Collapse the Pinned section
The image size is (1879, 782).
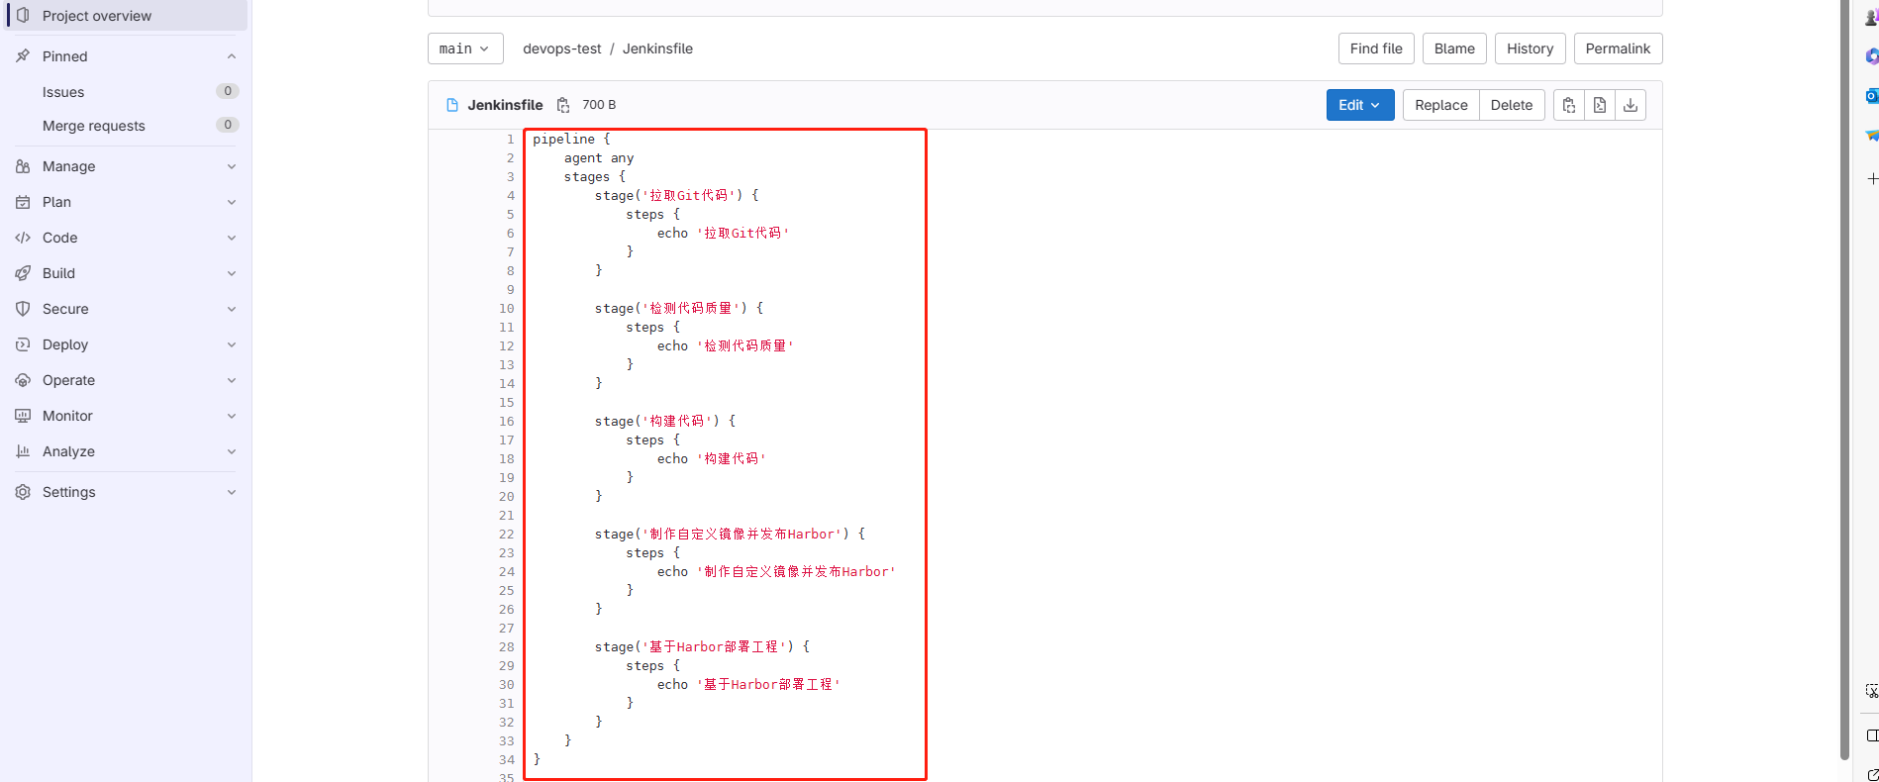(x=231, y=56)
